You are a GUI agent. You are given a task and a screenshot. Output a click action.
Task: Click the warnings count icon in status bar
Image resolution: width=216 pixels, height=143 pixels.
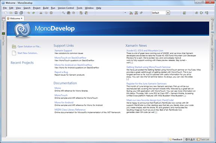click(192, 139)
